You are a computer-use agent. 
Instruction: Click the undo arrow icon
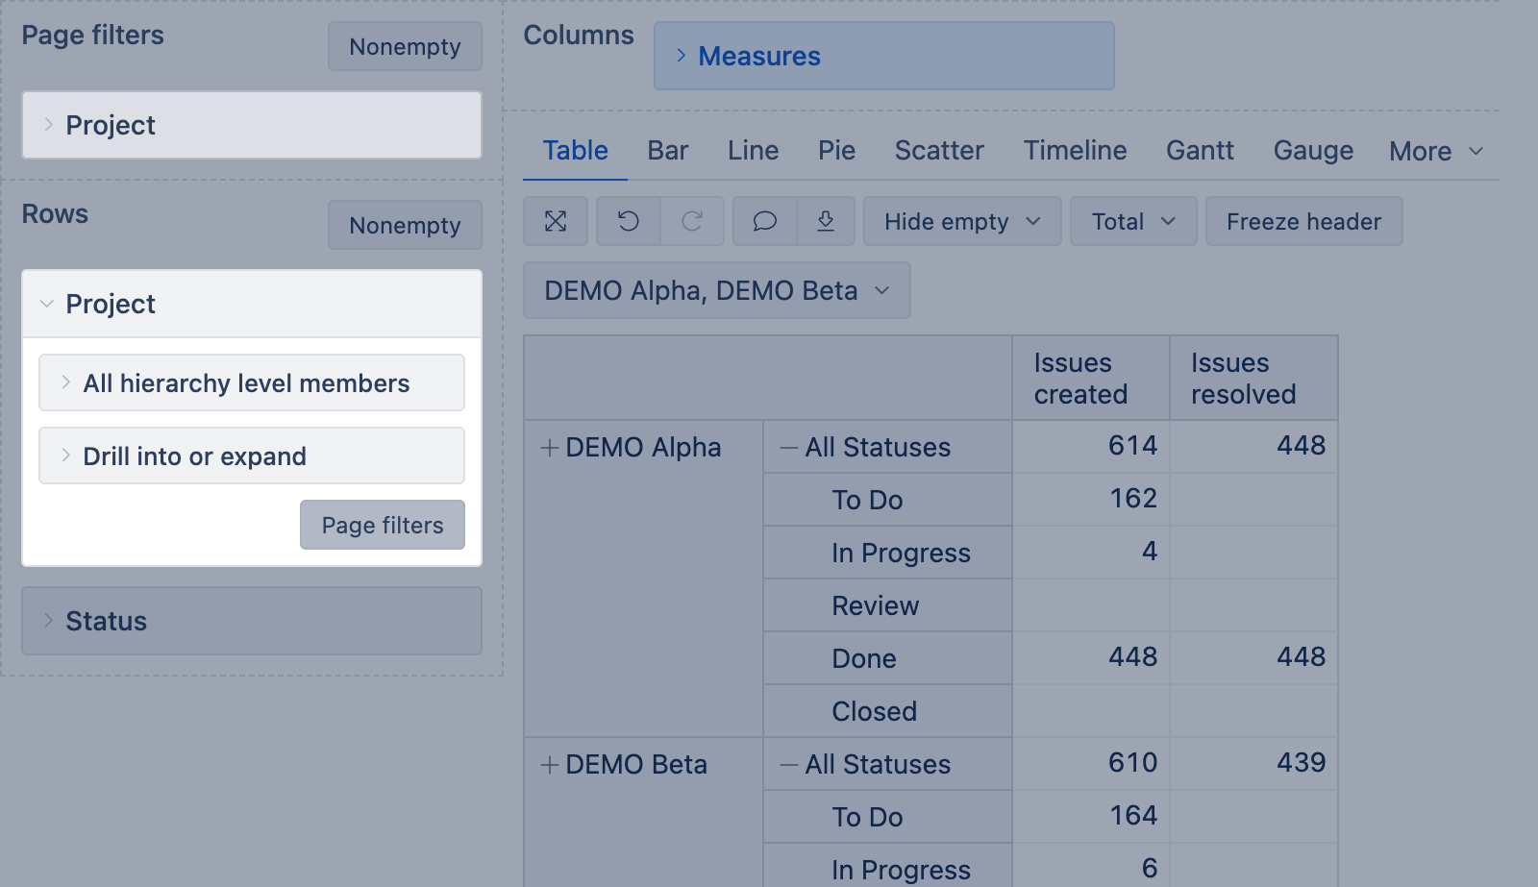tap(629, 222)
